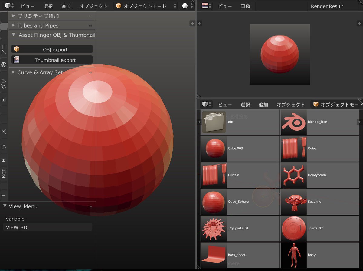This screenshot has width=363, height=271.
Task: Expand the Curve & Array Set panel
Action: [x=13, y=72]
